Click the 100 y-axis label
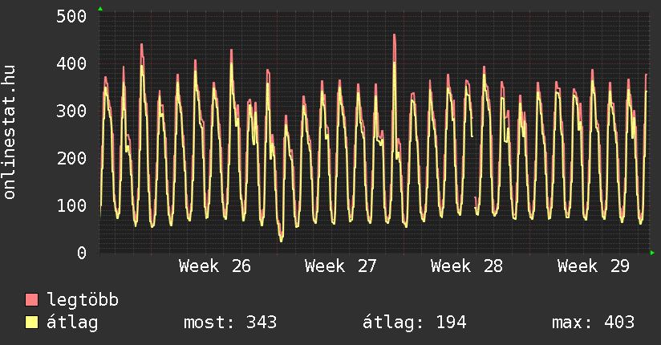Viewport: 661px width, 345px height. [x=71, y=205]
